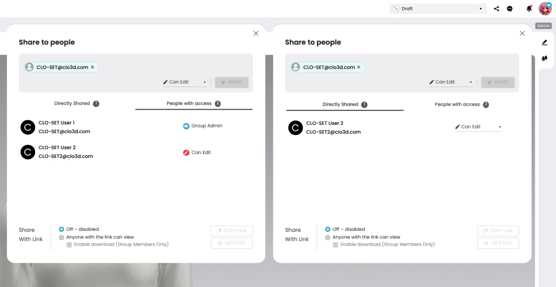Select Anyone with the link can view in left dialog
The height and width of the screenshot is (287, 556).
click(62, 237)
